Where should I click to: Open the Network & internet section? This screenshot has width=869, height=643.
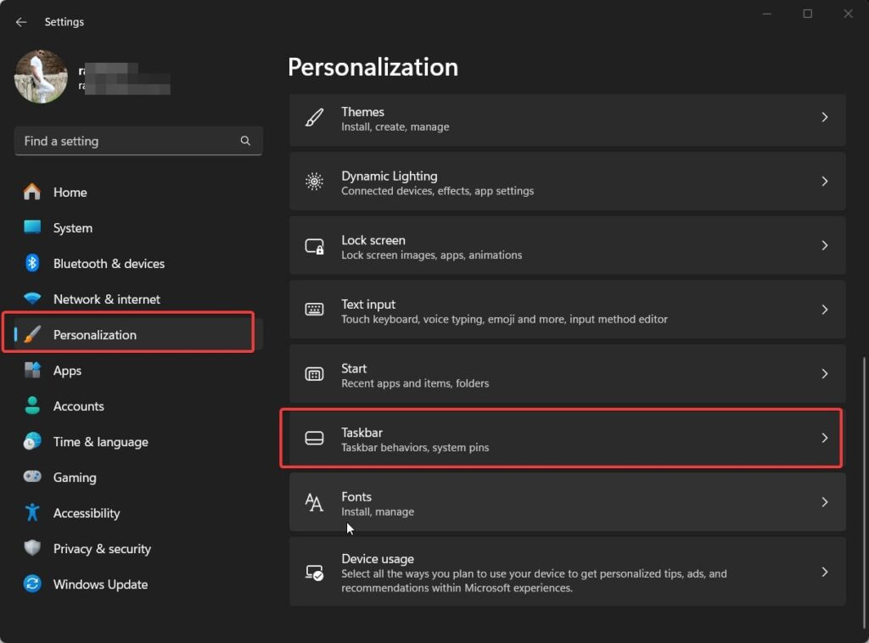(x=106, y=299)
